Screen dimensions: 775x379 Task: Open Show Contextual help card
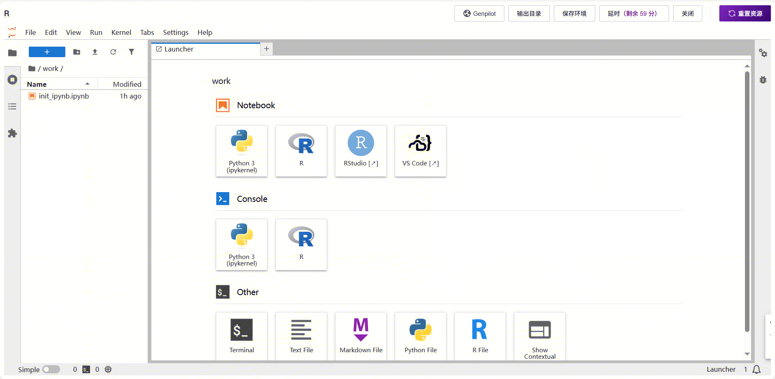[x=540, y=336]
